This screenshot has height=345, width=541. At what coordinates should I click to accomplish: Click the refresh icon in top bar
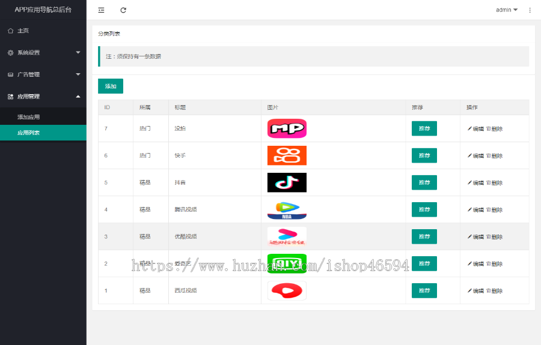point(123,10)
